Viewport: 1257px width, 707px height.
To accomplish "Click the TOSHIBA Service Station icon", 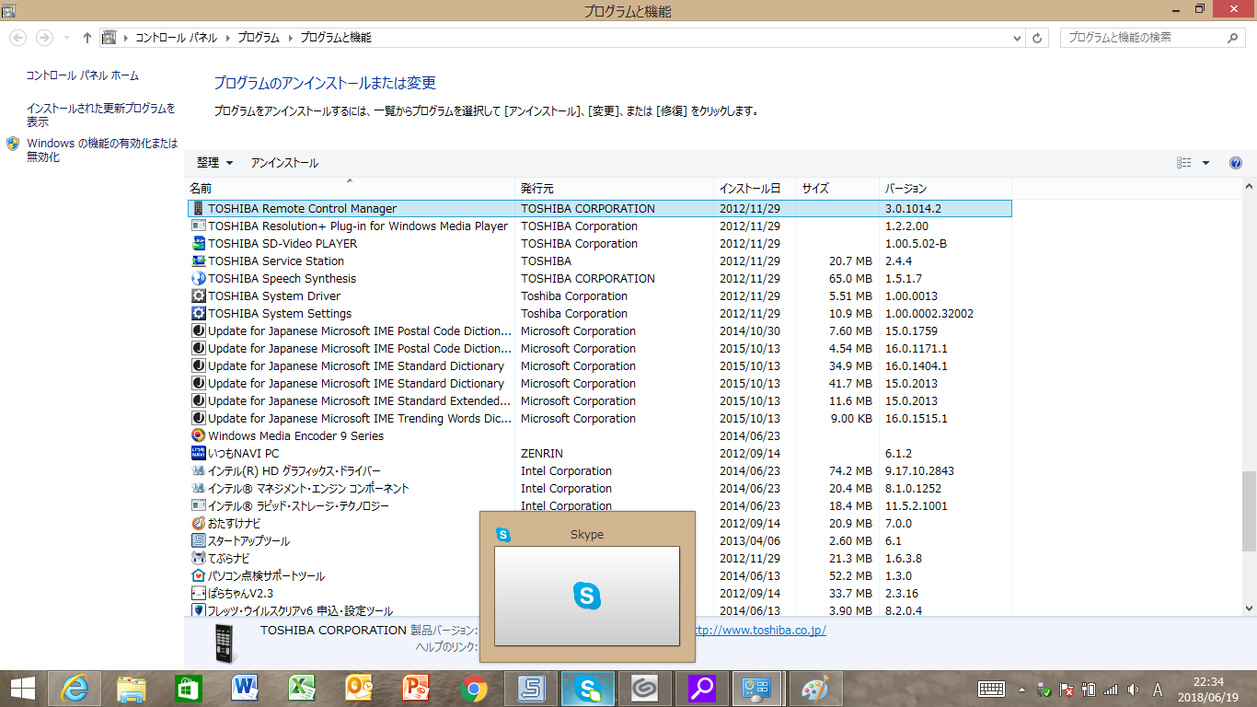I will (198, 261).
